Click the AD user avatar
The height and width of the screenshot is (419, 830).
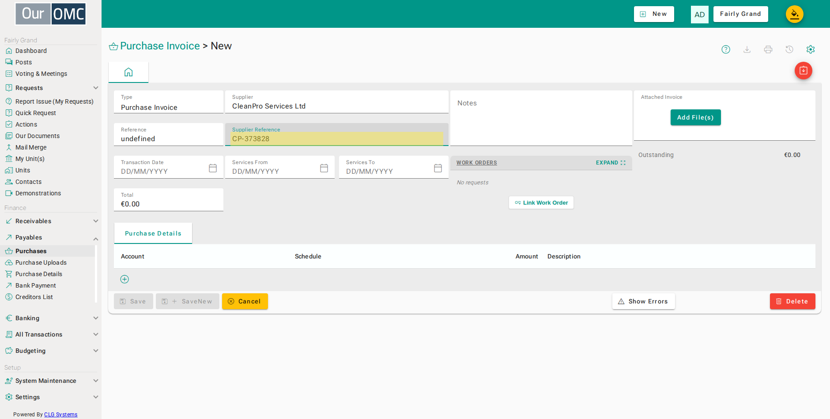(700, 15)
